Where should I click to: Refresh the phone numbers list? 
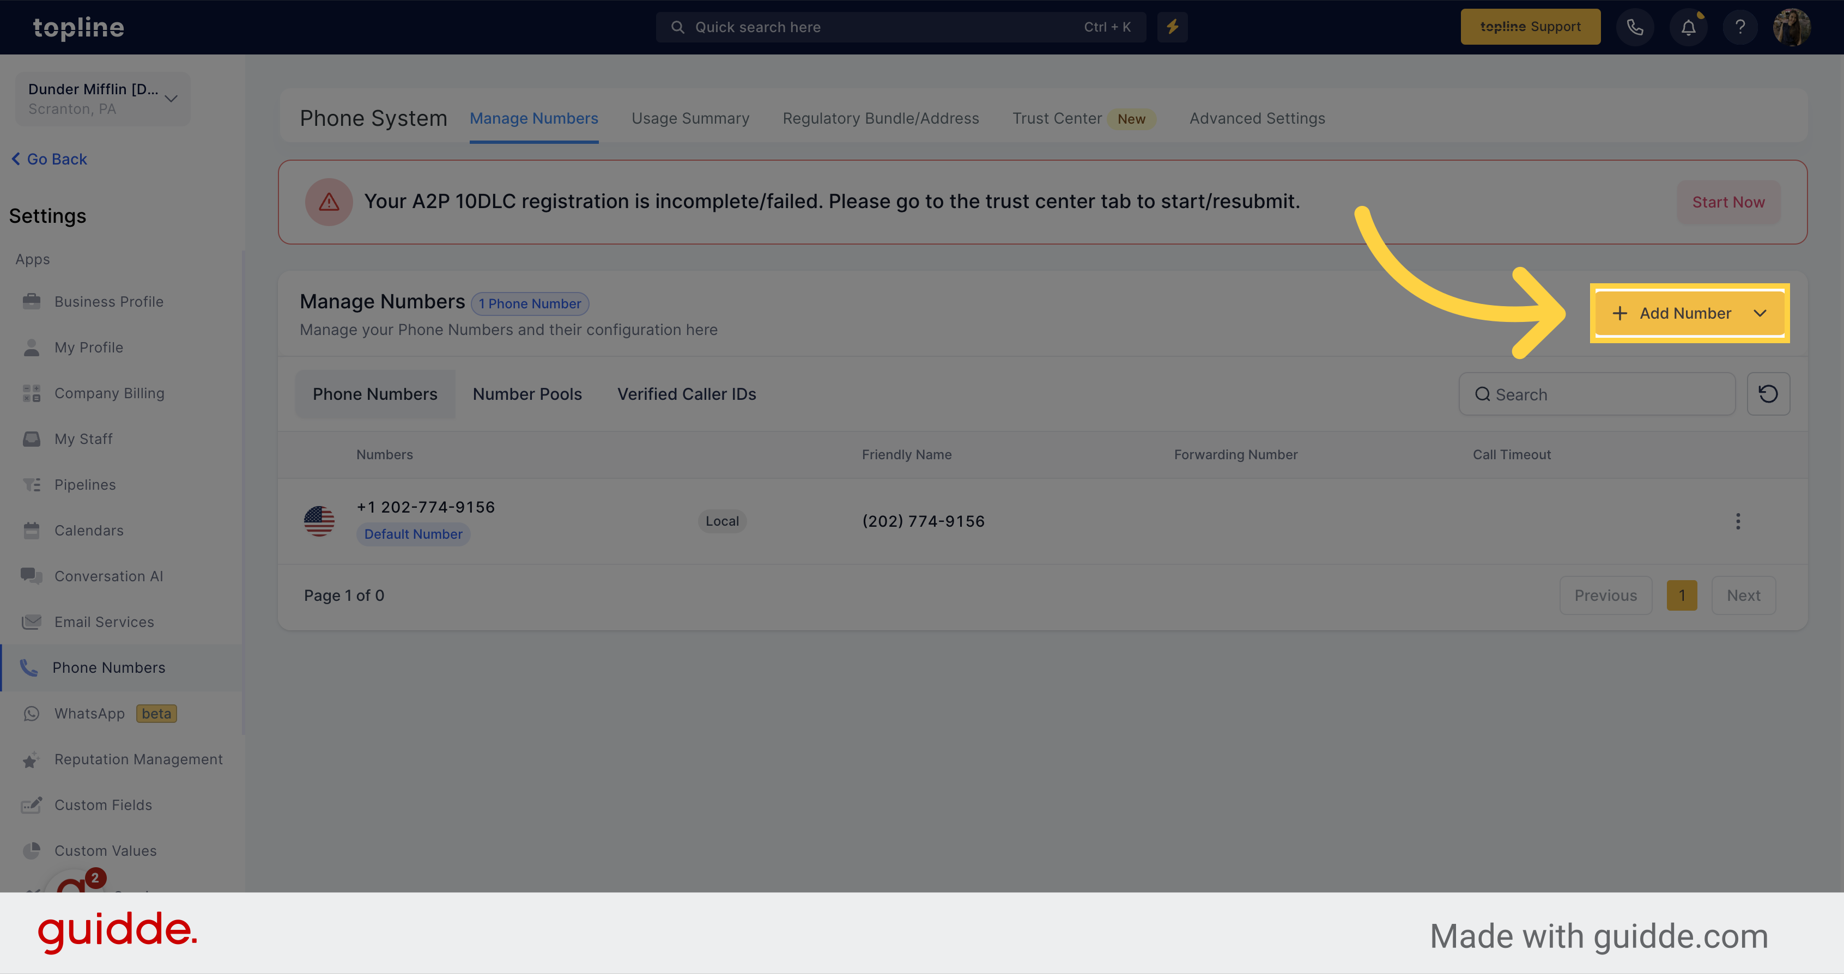tap(1768, 394)
